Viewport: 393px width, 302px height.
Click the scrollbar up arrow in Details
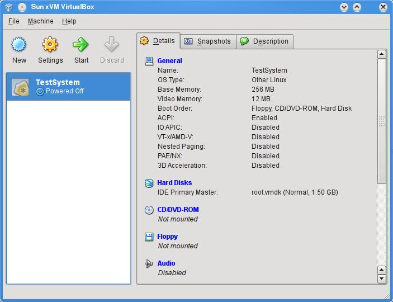coord(382,54)
